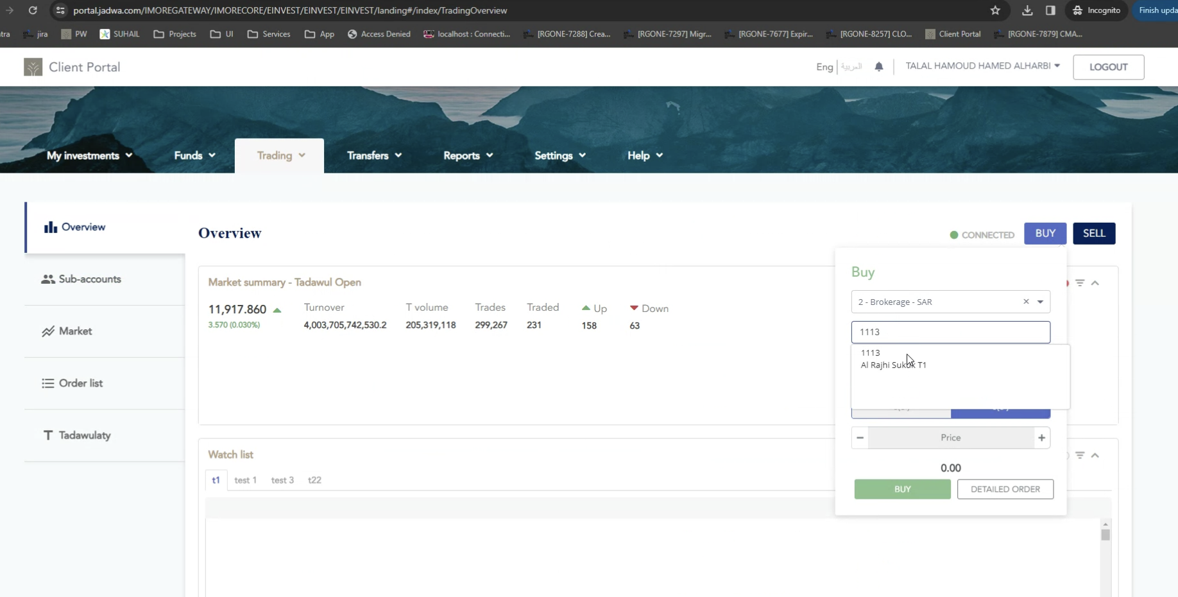1178x597 pixels.
Task: Open the Tadawulaty sidebar section
Action: point(84,435)
